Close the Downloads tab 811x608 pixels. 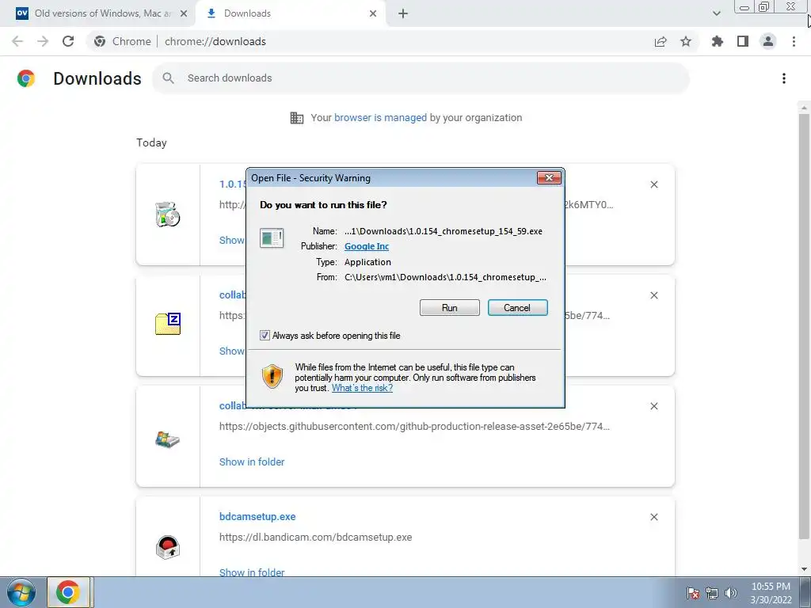coord(373,13)
